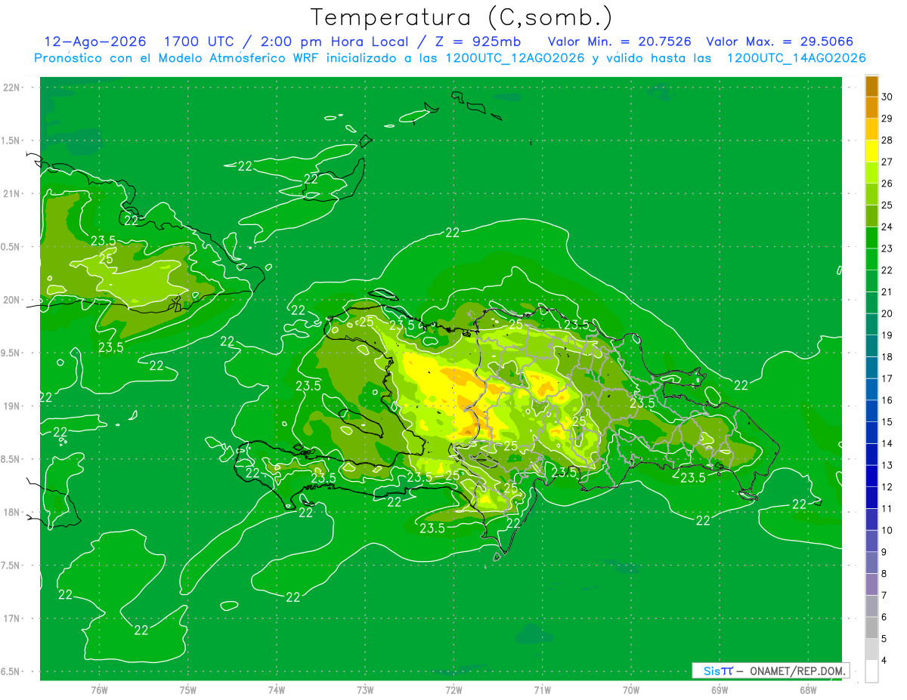Click the legend value '27' on color scale
The width and height of the screenshot is (907, 700).
coord(887,162)
